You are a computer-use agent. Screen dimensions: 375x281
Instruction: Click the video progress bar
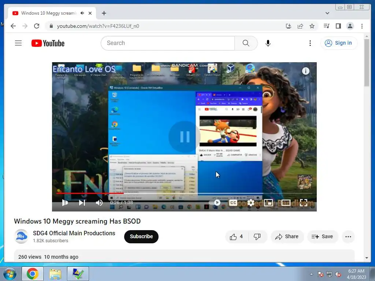click(x=184, y=193)
